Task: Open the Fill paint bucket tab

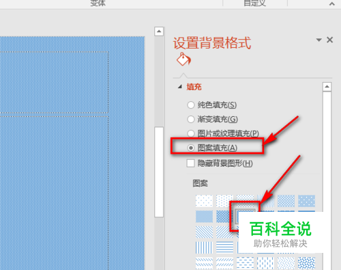Action: pos(183,59)
